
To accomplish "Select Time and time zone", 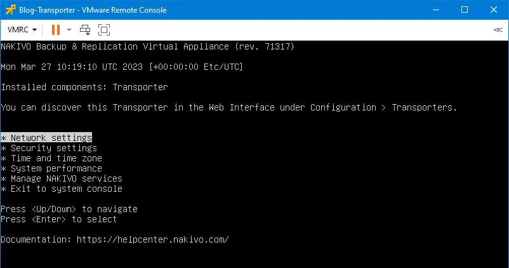I will click(x=56, y=158).
